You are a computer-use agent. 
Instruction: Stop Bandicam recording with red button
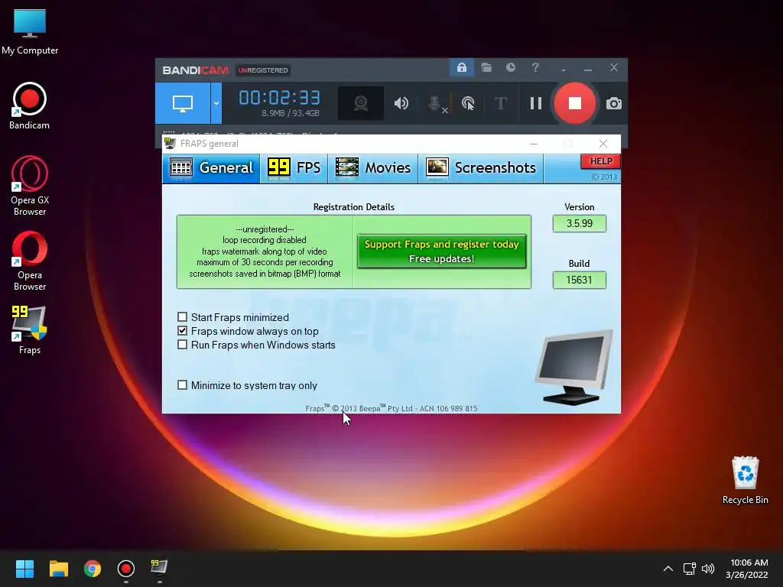coord(575,103)
